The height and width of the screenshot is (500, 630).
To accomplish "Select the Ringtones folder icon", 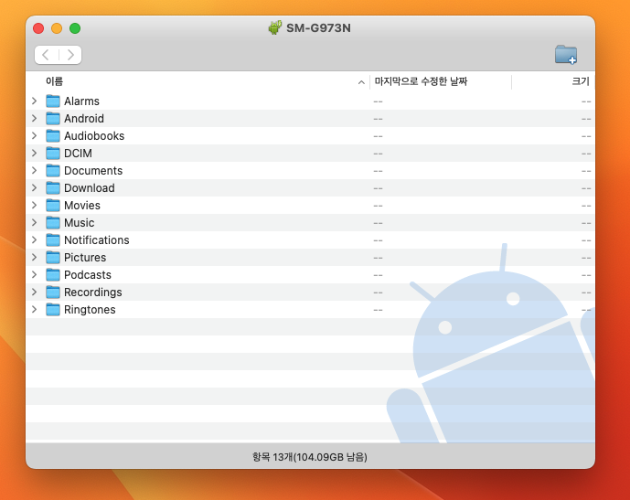I will [x=53, y=310].
